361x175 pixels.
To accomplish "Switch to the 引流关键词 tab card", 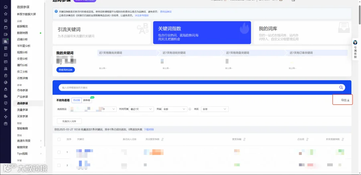I will (101, 33).
